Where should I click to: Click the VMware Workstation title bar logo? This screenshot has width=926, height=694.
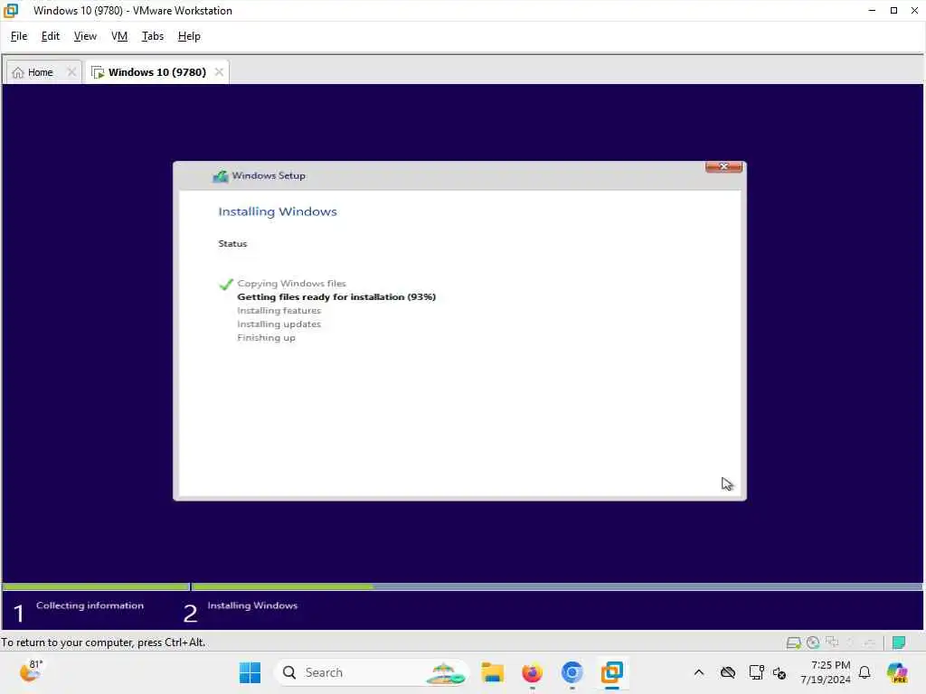coord(11,10)
